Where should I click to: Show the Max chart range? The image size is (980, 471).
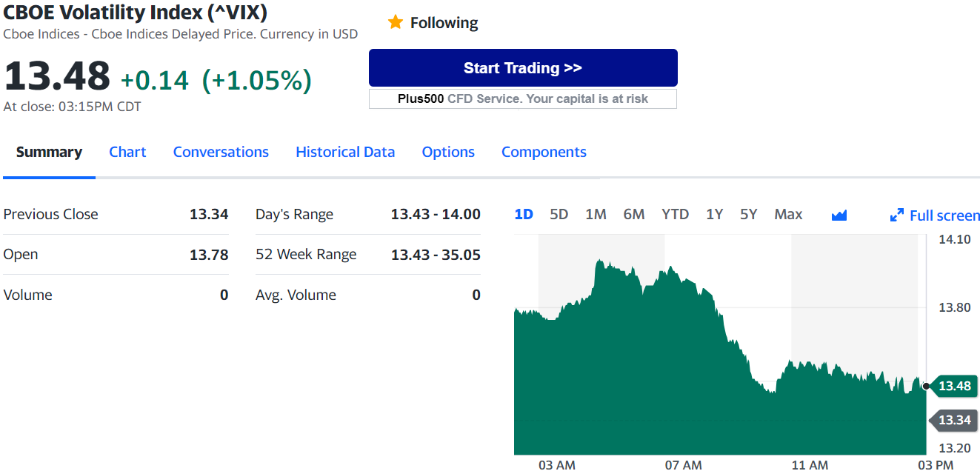788,214
